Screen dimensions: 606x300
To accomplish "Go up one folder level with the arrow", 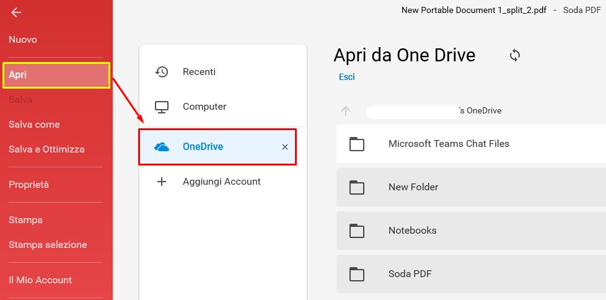I will click(346, 111).
